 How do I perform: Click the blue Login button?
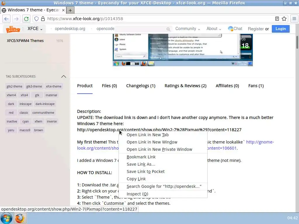tap(281, 29)
